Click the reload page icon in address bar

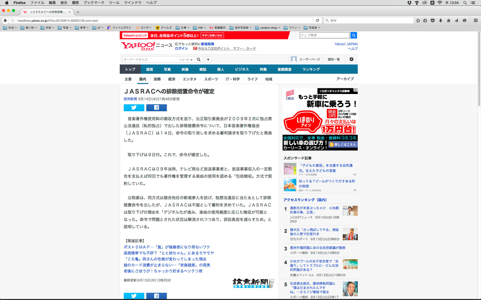pyautogui.click(x=317, y=20)
